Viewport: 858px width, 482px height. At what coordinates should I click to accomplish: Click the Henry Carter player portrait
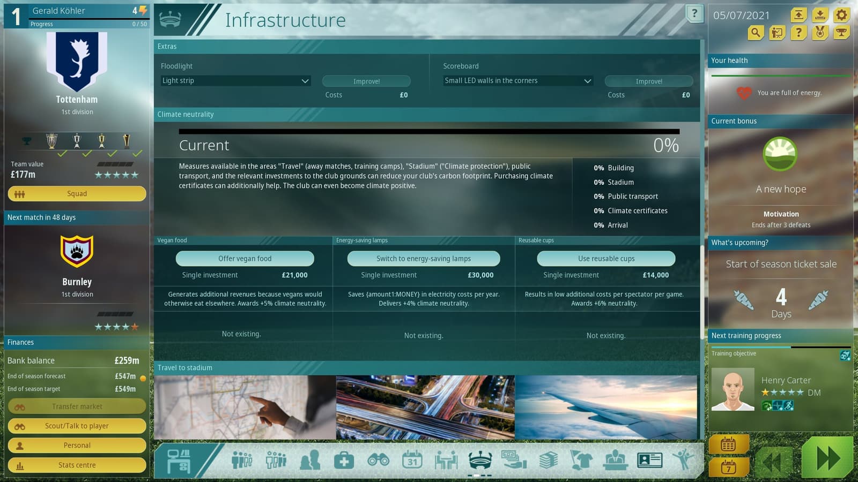(x=733, y=389)
